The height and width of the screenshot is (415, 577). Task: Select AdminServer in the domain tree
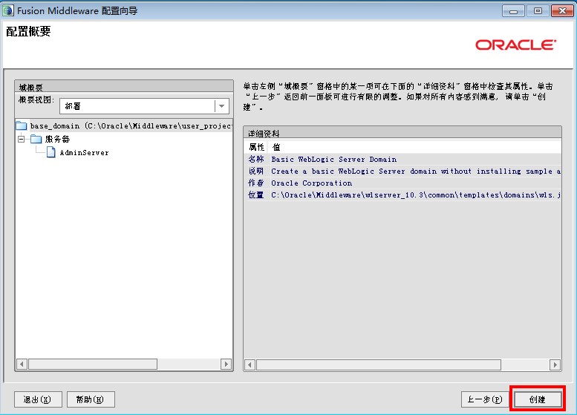[84, 153]
